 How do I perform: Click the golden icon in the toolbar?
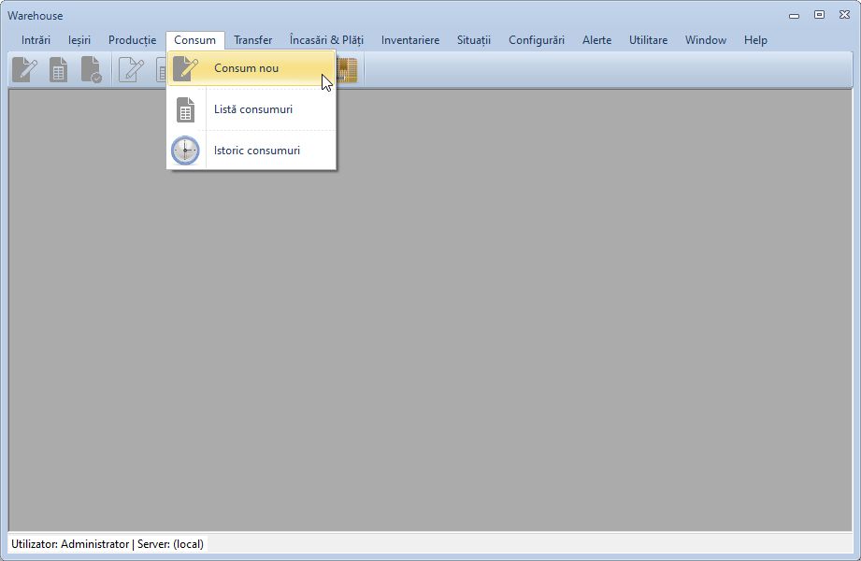pos(348,70)
